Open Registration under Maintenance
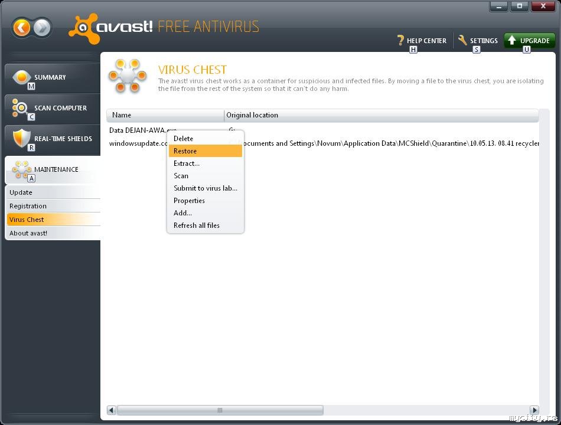This screenshot has width=561, height=425. coord(53,205)
